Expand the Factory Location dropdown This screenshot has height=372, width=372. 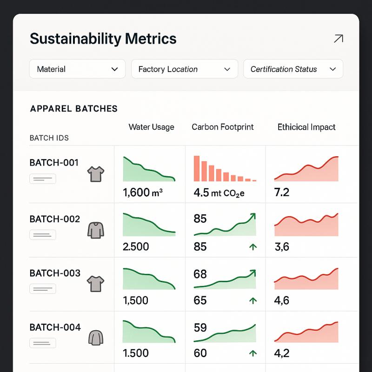184,69
